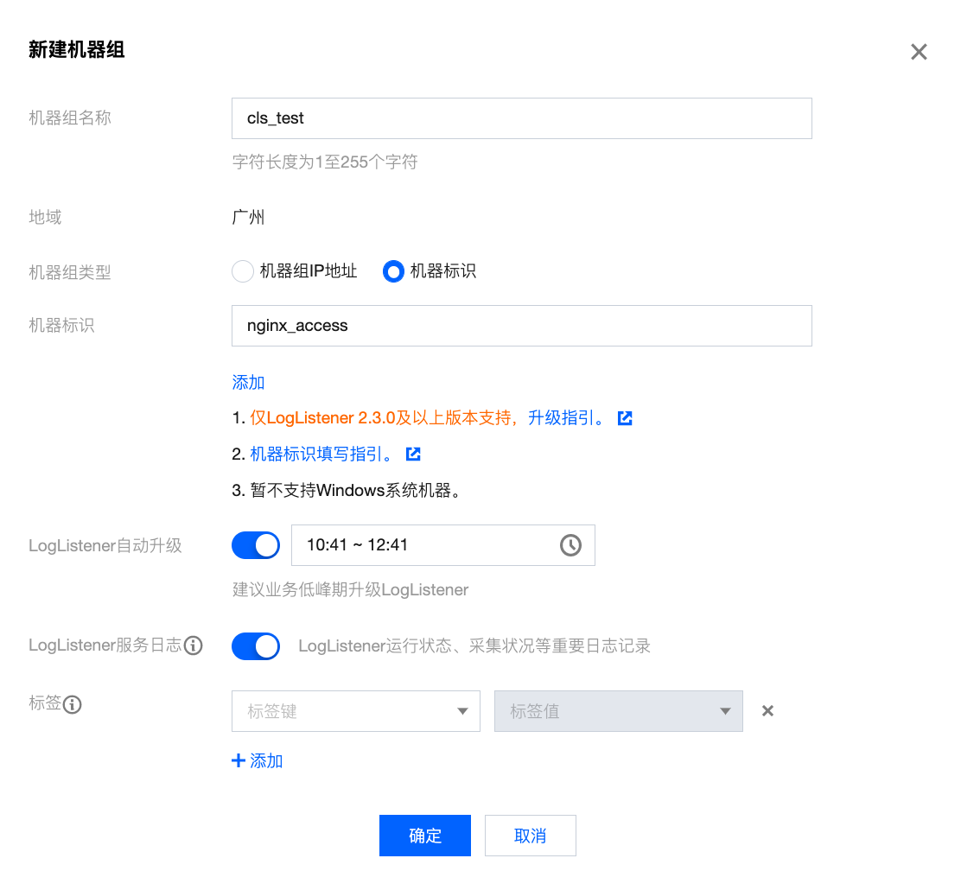Click 添加 link under machine label field
The height and width of the screenshot is (890, 961).
coord(248,383)
